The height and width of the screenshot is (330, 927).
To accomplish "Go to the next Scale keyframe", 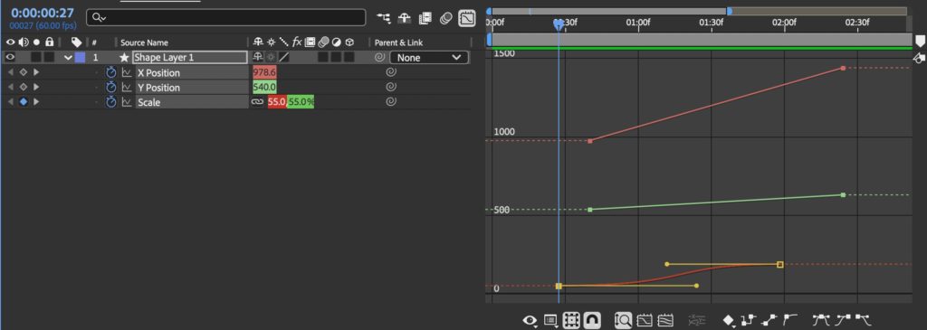I will [x=36, y=101].
